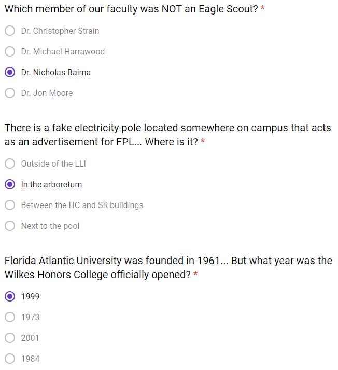The width and height of the screenshot is (338, 370).
Task: Click the 'Dr. Jon Moore' label text
Action: [47, 93]
